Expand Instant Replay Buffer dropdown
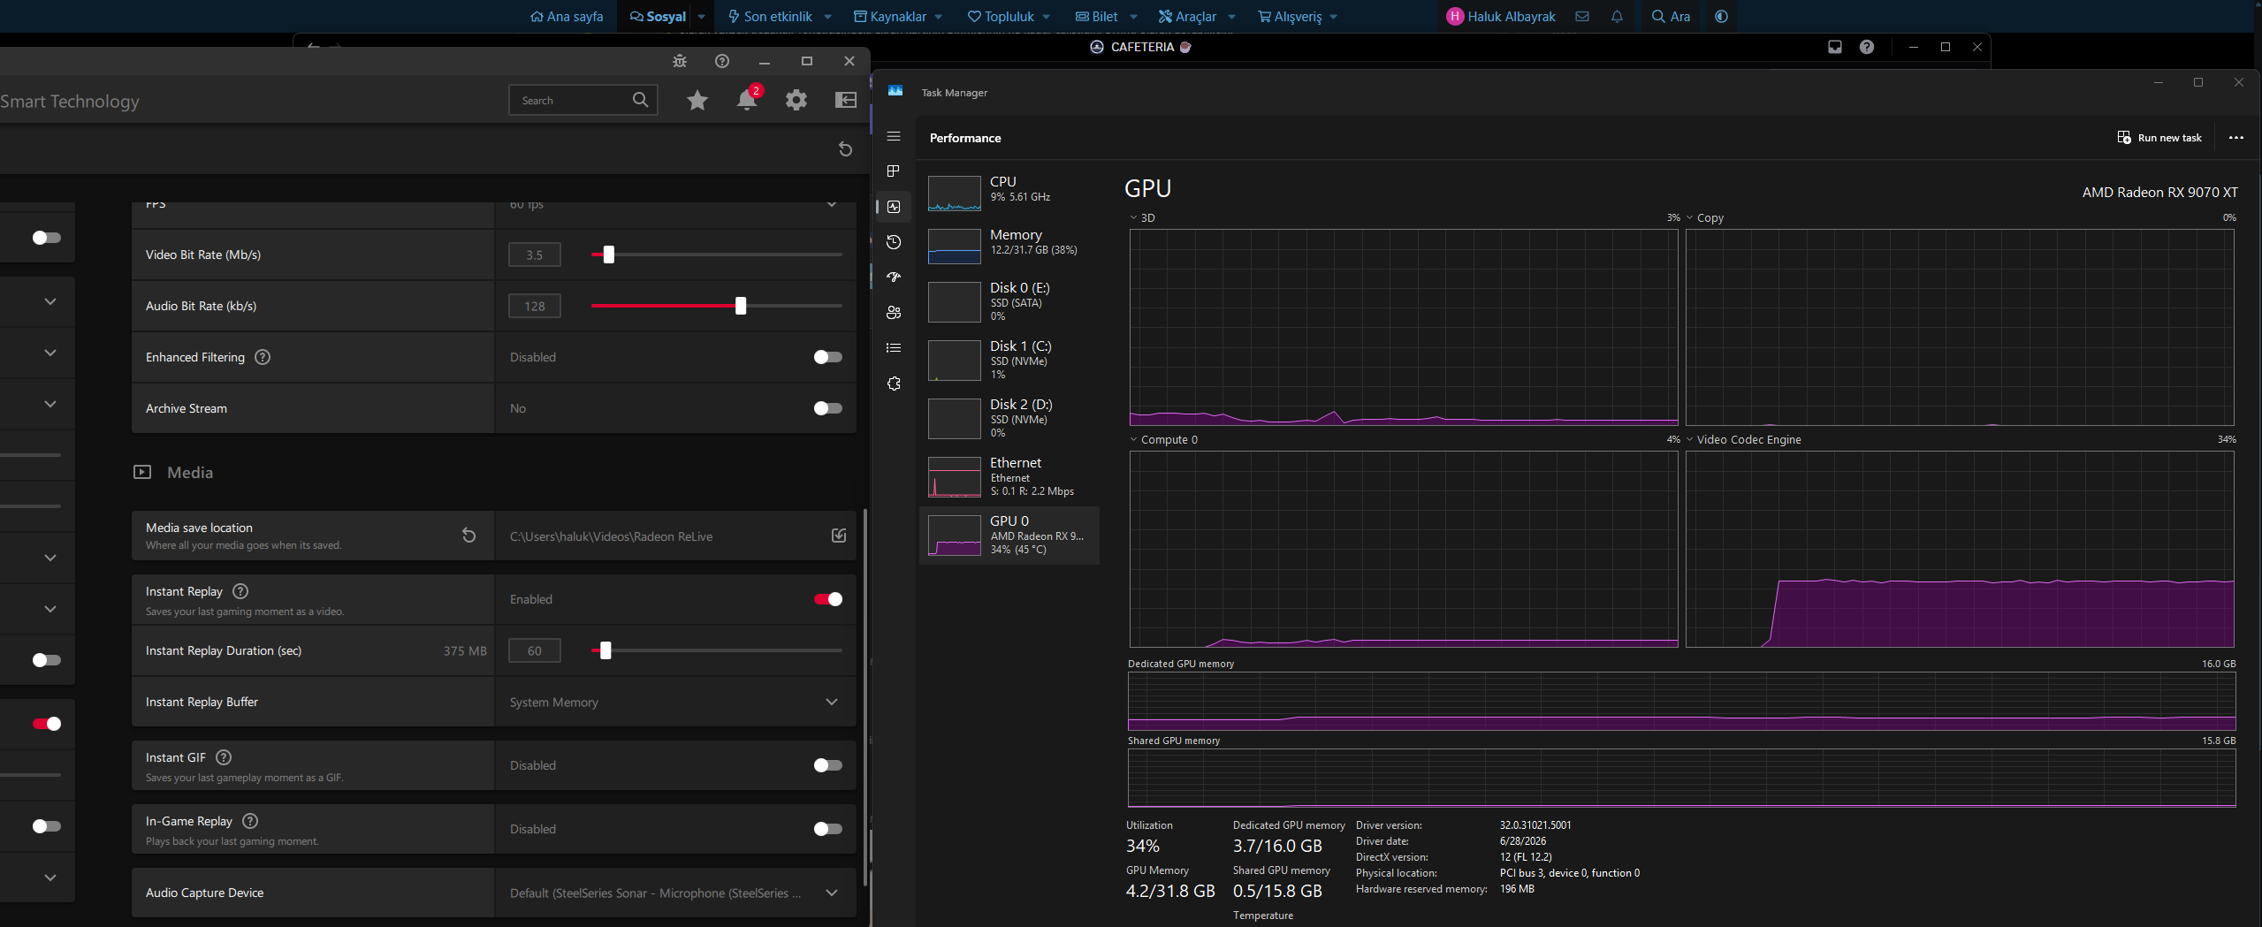 (675, 702)
